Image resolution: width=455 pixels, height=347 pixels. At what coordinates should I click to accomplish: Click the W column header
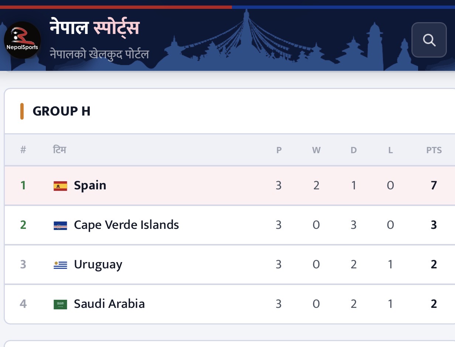tap(316, 150)
